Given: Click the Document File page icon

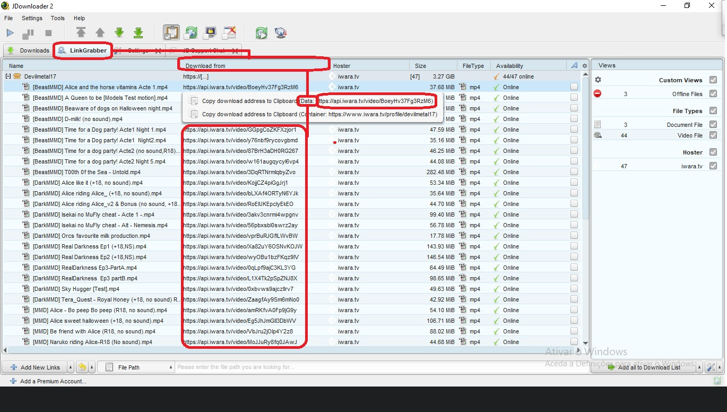Looking at the screenshot, I should (598, 125).
